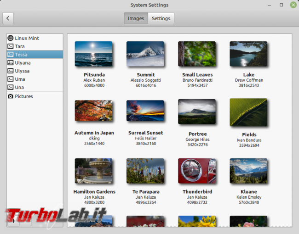Select the Pictures folder label
The height and width of the screenshot is (234, 299).
(x=24, y=96)
